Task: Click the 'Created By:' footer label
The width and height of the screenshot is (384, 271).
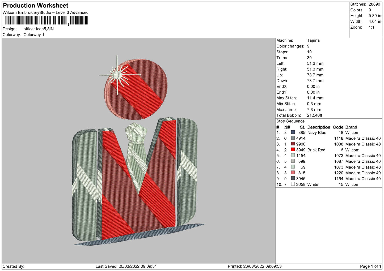Action: point(13,266)
